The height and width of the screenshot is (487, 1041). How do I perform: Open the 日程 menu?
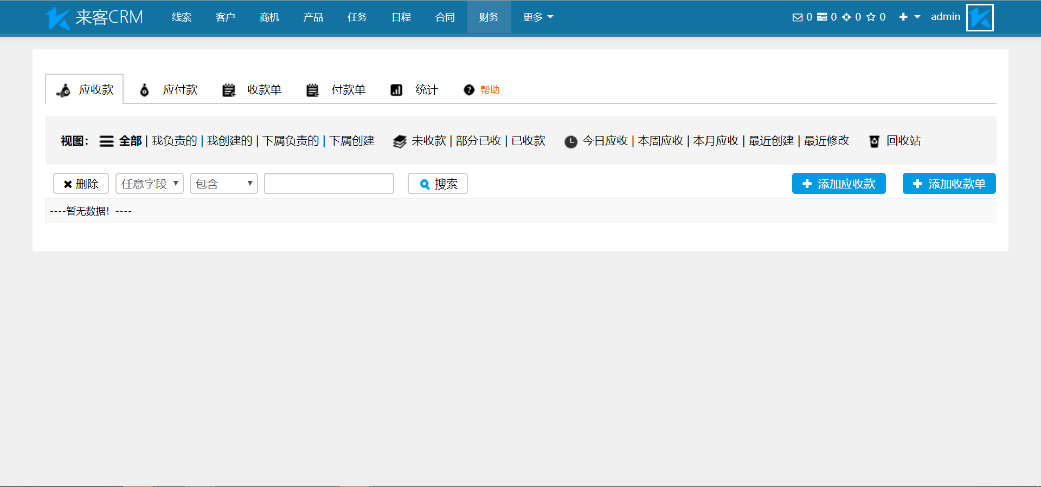(401, 17)
